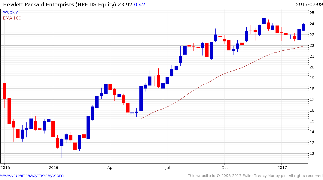
Task: Click the Weekly interval label
Action: coord(10,12)
